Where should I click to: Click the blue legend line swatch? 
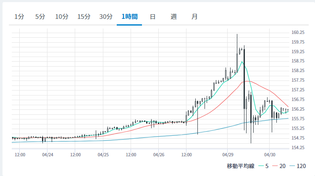(292, 166)
